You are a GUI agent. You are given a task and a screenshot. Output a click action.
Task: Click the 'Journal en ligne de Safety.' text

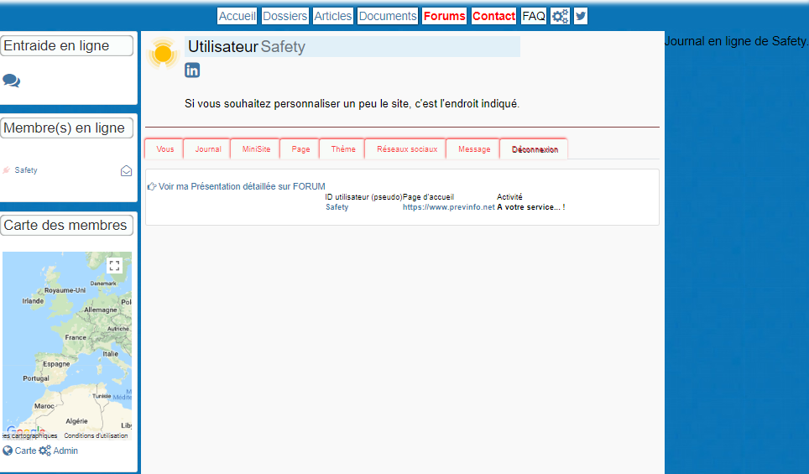click(736, 41)
